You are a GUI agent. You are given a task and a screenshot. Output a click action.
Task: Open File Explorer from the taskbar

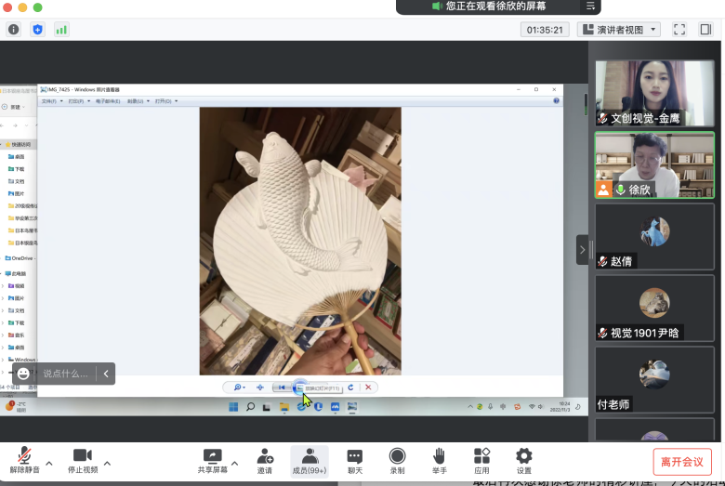(x=283, y=407)
